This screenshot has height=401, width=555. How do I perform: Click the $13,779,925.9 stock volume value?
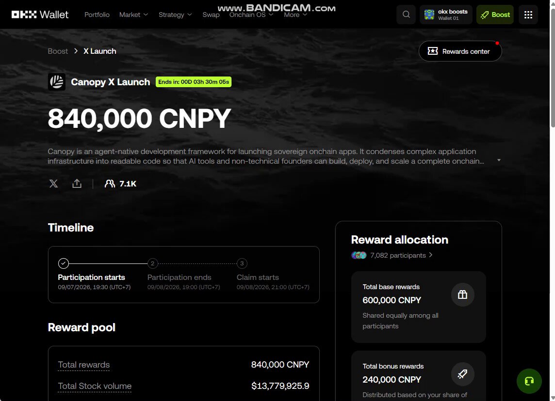tap(280, 386)
